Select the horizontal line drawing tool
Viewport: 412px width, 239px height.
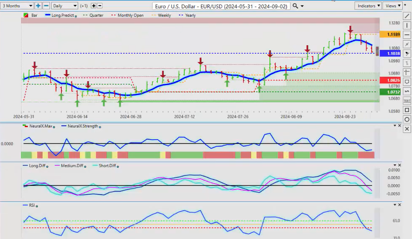coord(407,34)
